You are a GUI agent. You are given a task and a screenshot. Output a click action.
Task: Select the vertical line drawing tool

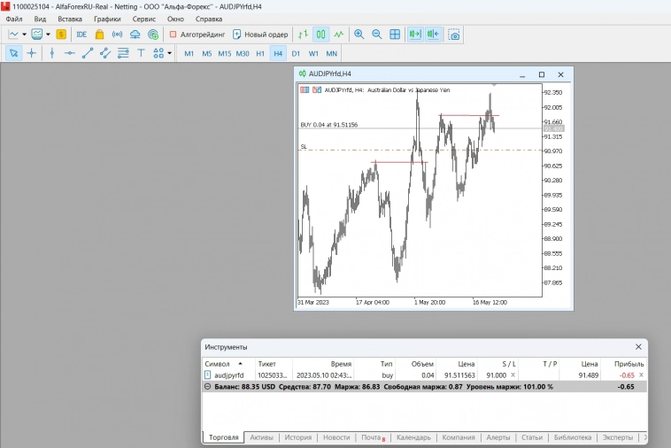(x=52, y=53)
